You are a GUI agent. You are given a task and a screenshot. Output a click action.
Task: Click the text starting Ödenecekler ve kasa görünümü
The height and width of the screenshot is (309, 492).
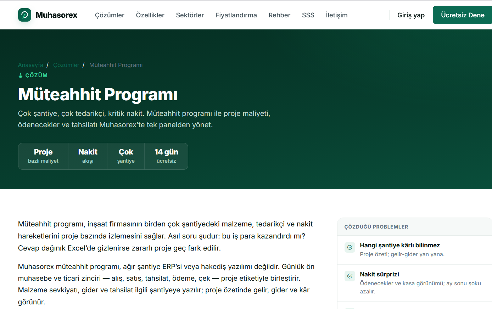(420, 287)
